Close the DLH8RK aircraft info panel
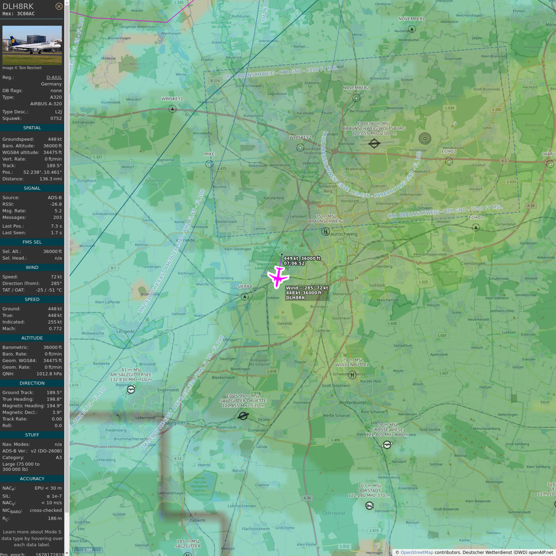The height and width of the screenshot is (556, 556). (59, 6)
